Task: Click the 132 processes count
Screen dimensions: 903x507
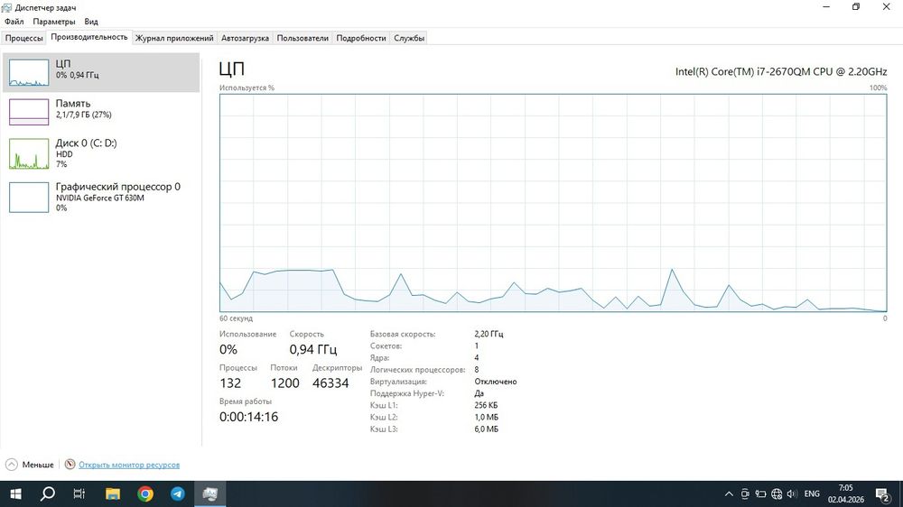Action: 230,383
